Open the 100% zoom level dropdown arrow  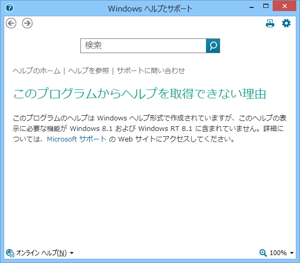292,253
